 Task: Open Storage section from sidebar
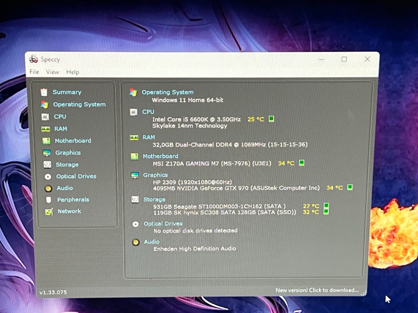[x=67, y=164]
